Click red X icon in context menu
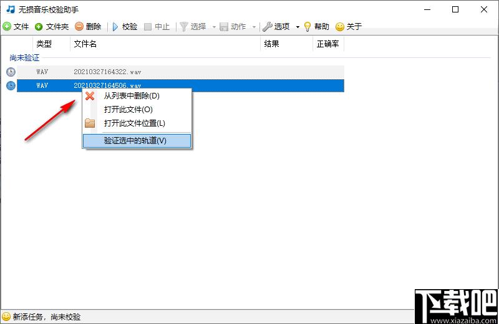Screen dimensions: 499x324 tap(90, 96)
